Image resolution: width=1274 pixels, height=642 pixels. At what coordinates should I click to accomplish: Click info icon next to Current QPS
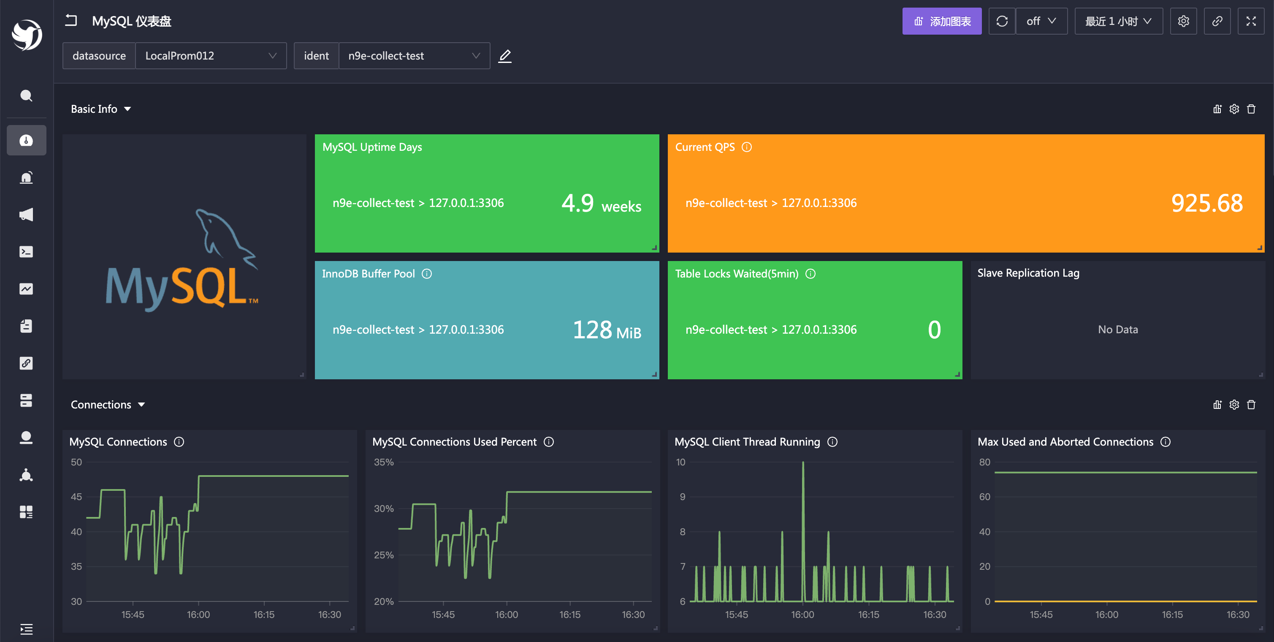point(747,147)
